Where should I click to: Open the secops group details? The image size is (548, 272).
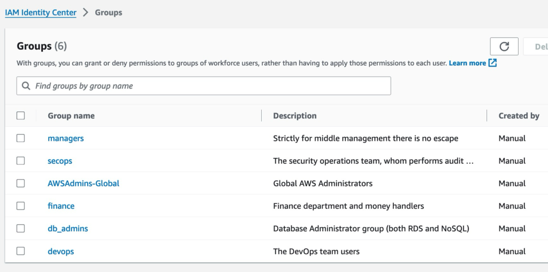pos(60,161)
